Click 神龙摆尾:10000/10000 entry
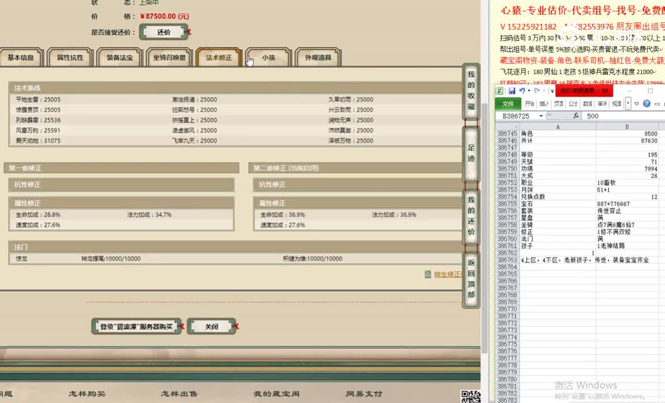This screenshot has height=403, width=665. pyautogui.click(x=111, y=259)
